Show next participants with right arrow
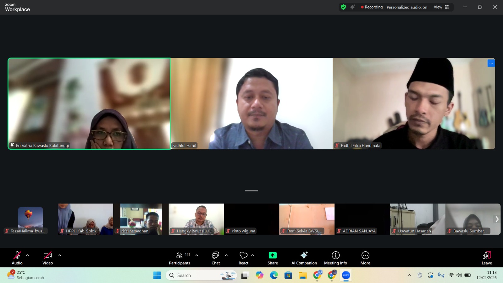503x283 pixels. click(x=497, y=219)
